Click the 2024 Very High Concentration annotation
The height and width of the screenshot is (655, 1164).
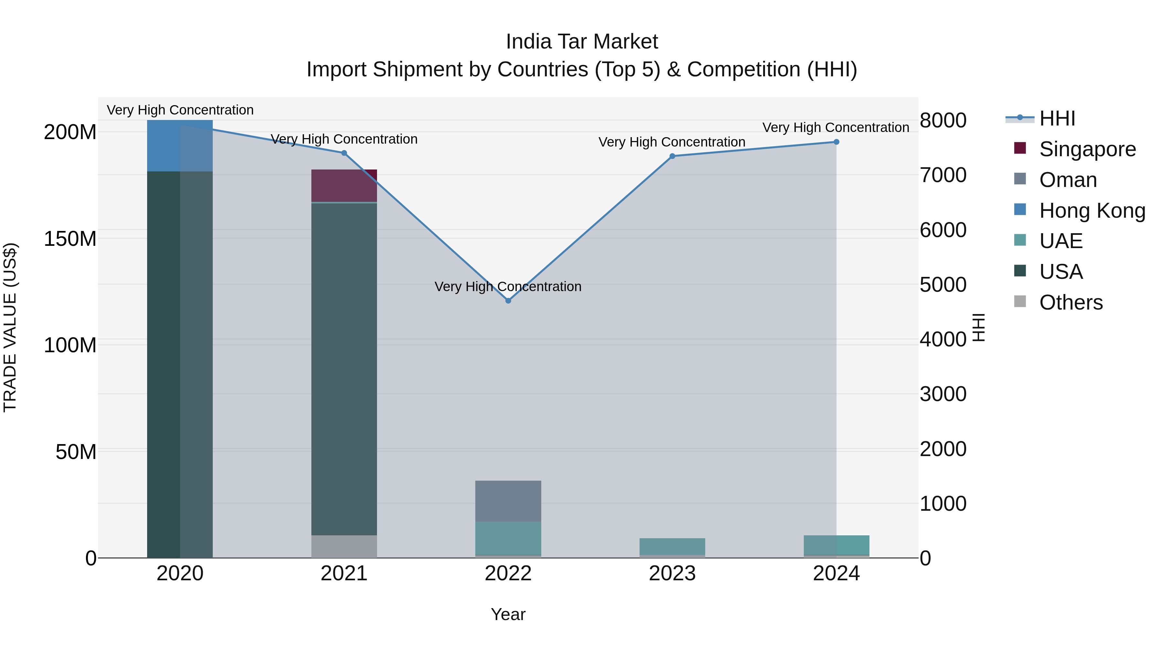(x=836, y=127)
